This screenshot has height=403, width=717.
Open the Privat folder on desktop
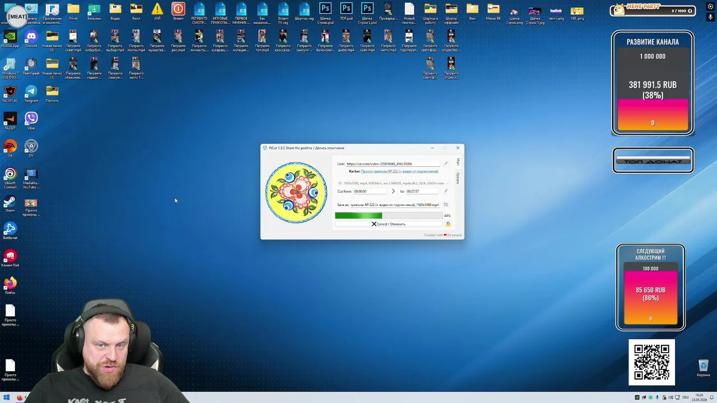tap(73, 11)
